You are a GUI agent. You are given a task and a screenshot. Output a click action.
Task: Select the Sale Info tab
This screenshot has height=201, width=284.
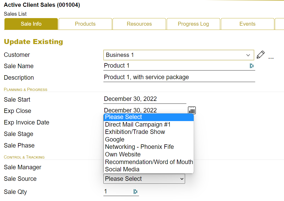pos(31,24)
